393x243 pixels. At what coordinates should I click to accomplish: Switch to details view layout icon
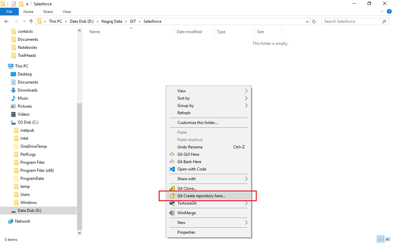[381, 240]
